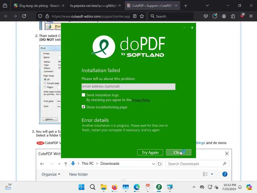
Task: Select the Pages radio button
Action: pos(45,87)
